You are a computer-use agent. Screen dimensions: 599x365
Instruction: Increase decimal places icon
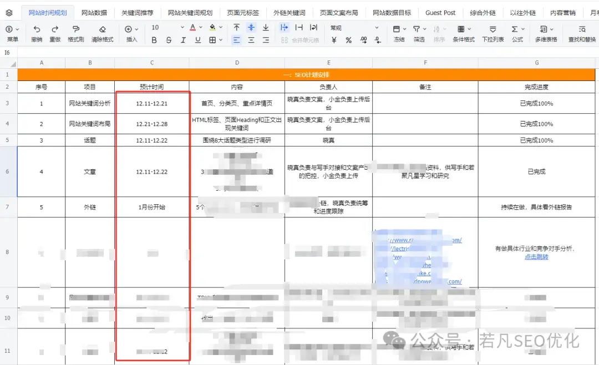363,40
